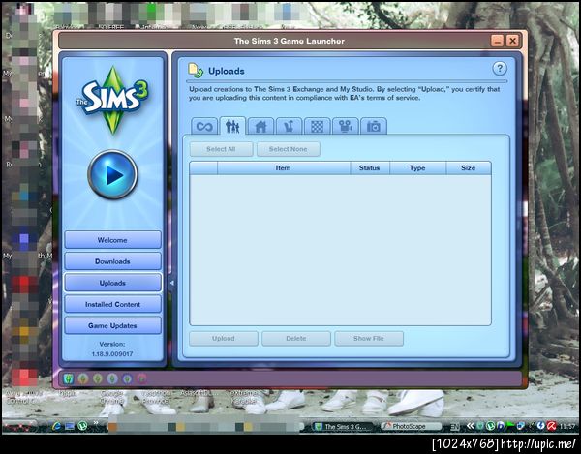Screen dimensions: 581x454
Task: Click the Uploads page title
Action: pos(227,71)
